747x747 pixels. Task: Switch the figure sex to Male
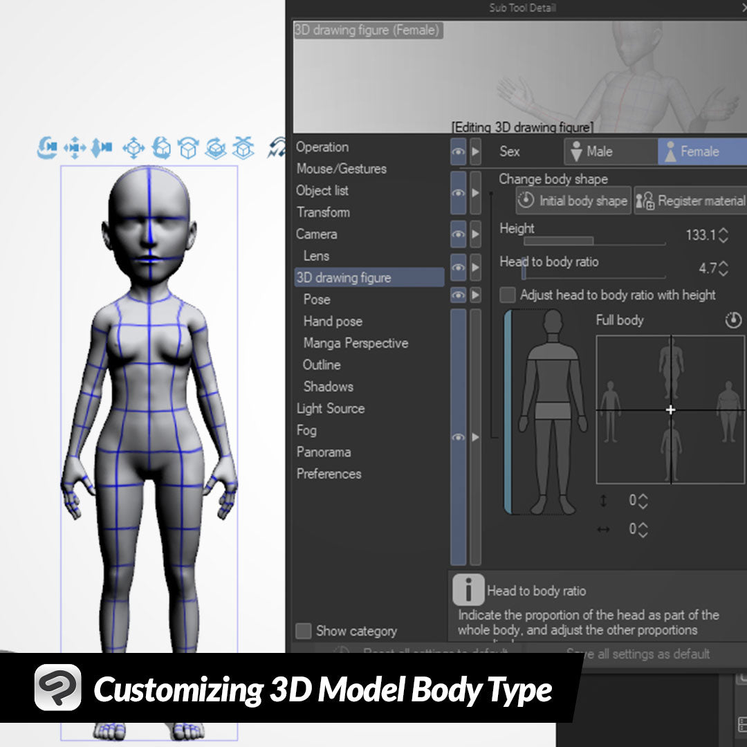[x=610, y=151]
